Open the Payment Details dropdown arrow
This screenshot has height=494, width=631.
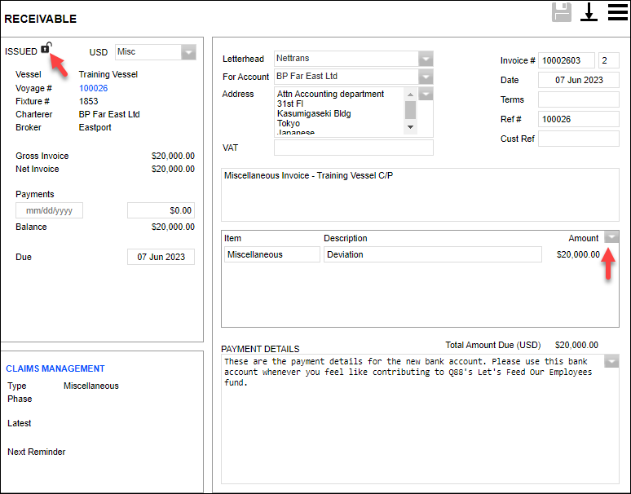click(x=611, y=361)
